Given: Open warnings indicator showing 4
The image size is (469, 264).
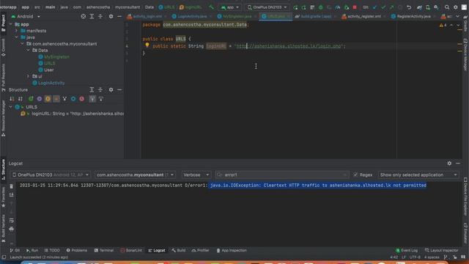Looking at the screenshot, I should pyautogui.click(x=443, y=26).
